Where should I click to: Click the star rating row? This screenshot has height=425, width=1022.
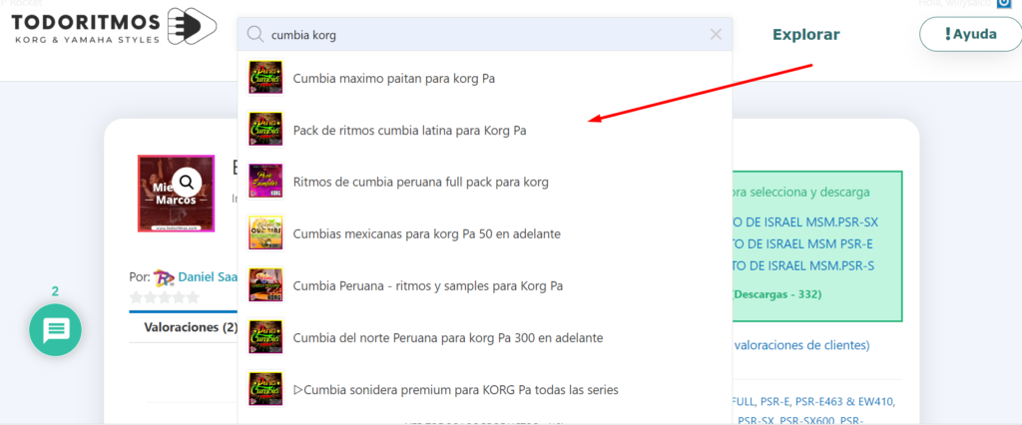165,298
